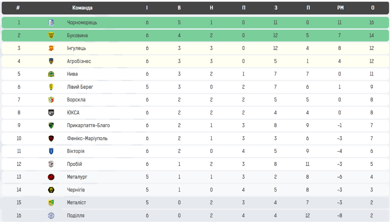Open the Прикарпаття-Благо team name link
This screenshot has width=390, height=222.
(88, 126)
